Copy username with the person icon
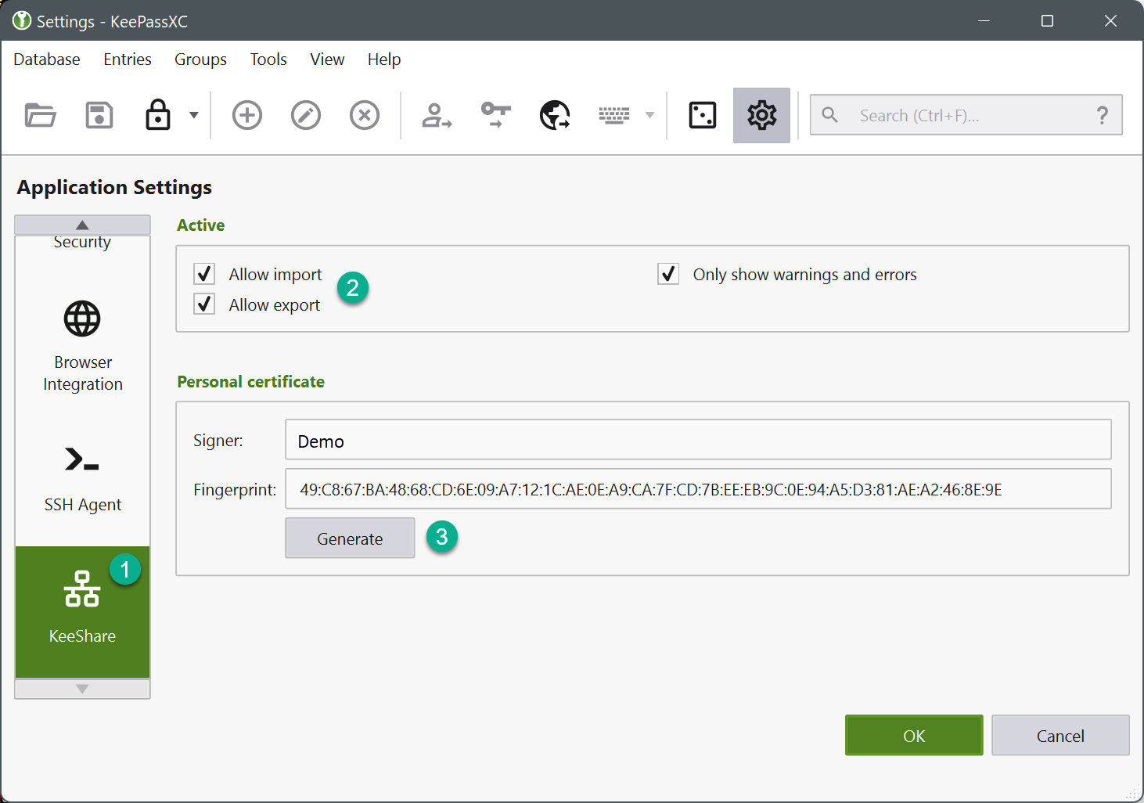This screenshot has width=1144, height=803. 437,115
